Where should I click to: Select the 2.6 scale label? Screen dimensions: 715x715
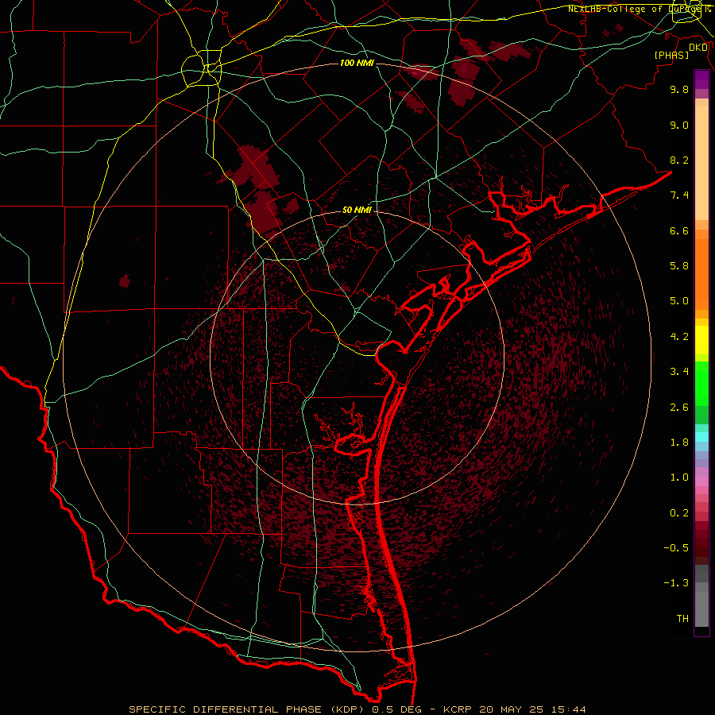pyautogui.click(x=679, y=408)
